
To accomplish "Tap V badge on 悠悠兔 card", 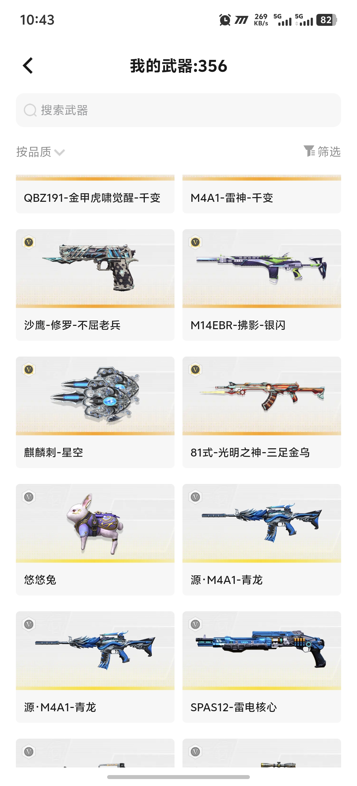I will [29, 497].
